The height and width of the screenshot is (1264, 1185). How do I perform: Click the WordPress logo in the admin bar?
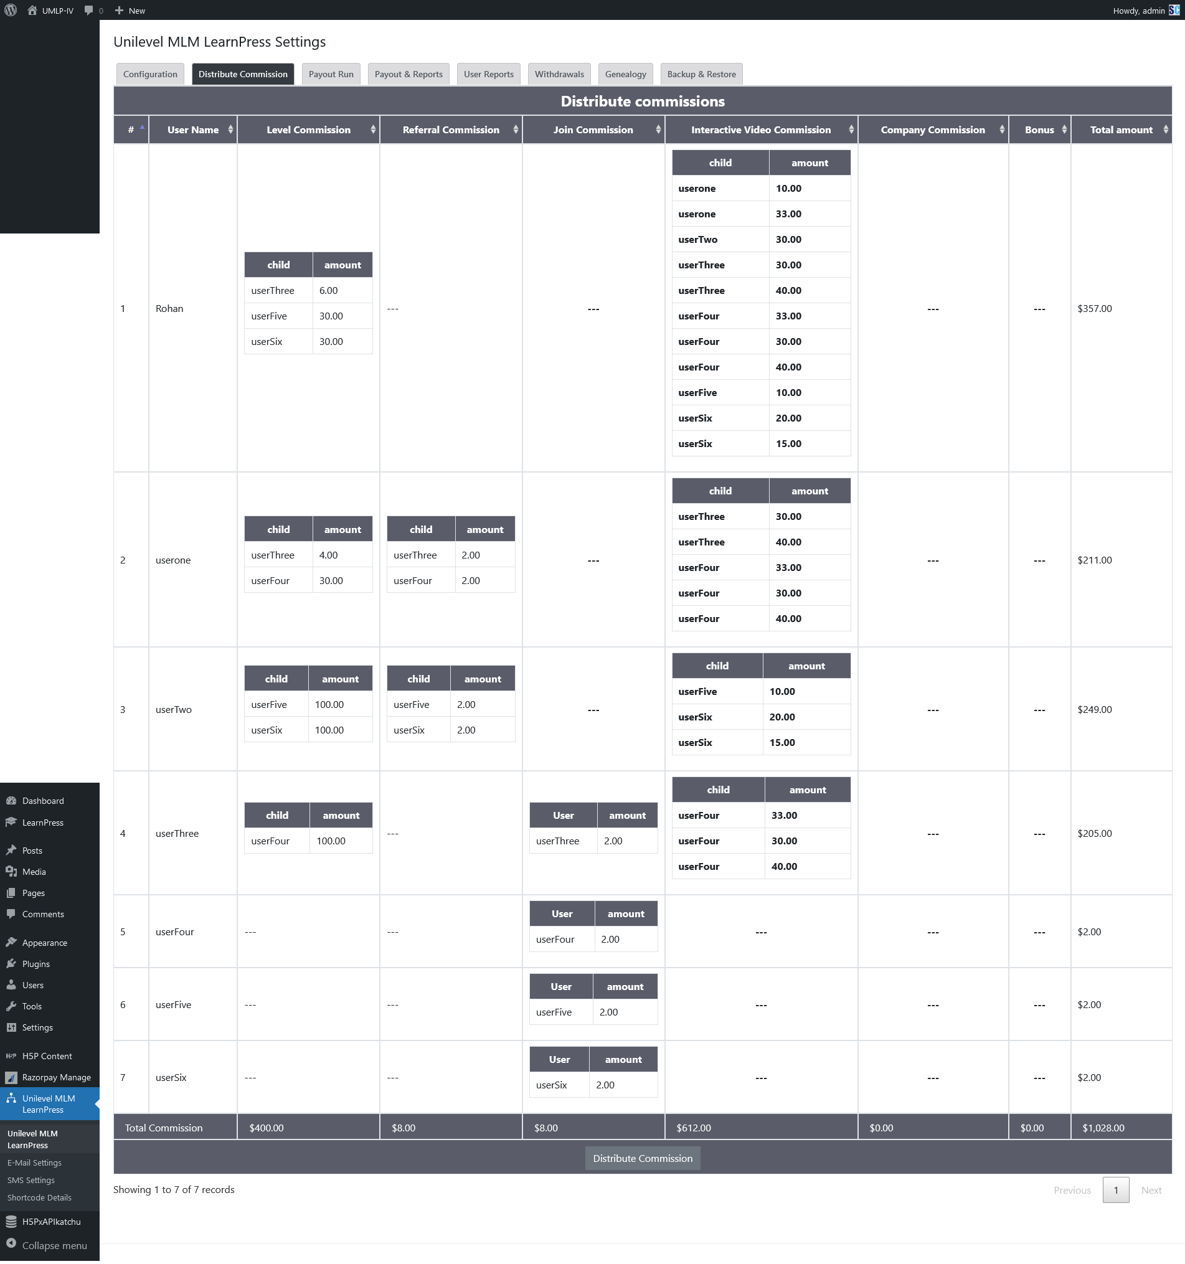(10, 10)
